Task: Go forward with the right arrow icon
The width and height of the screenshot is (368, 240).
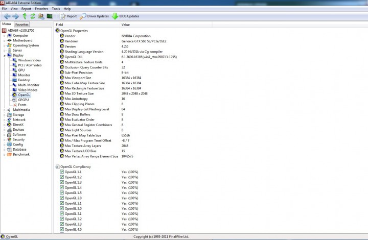Action: click(x=16, y=16)
